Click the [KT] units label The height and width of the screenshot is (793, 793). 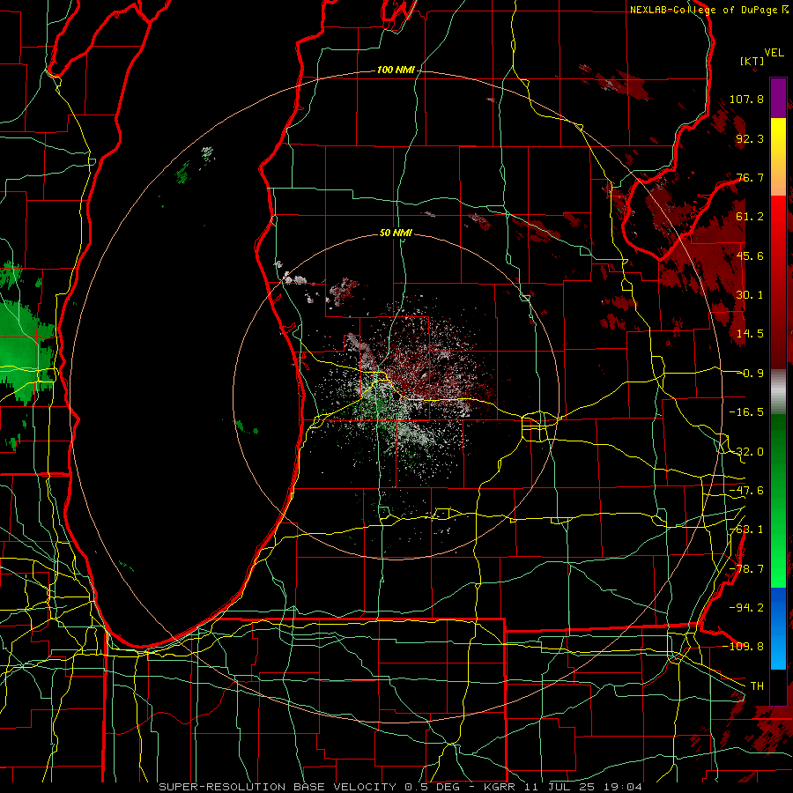(752, 61)
